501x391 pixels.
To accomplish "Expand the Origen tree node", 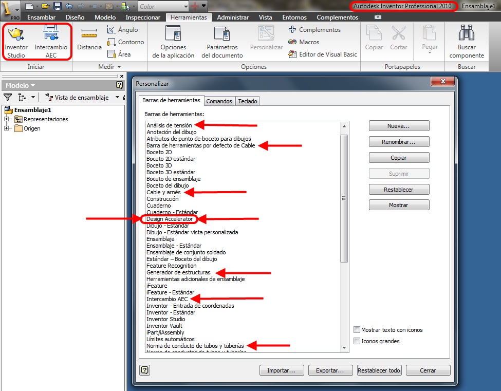I will coord(6,128).
